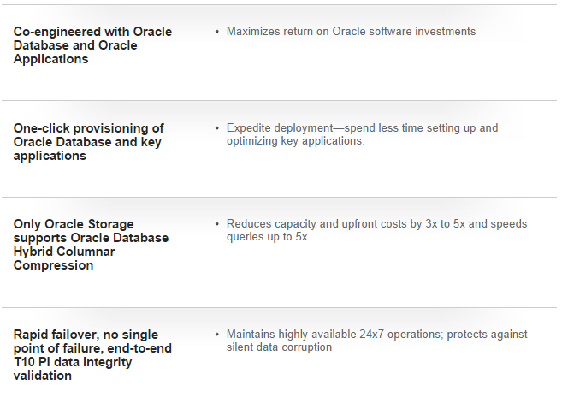562x409 pixels.
Task: Click 'Maximizes return on Oracle software investments' text
Action: point(351,31)
